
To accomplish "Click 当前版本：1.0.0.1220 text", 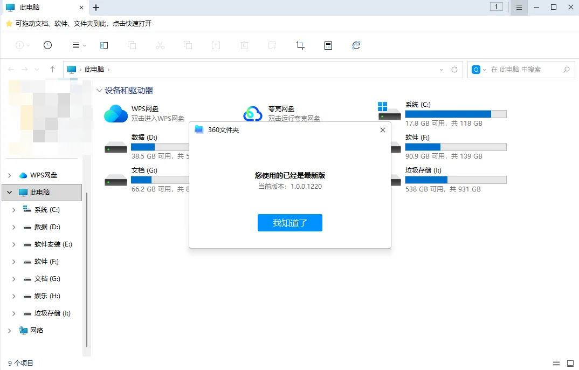I will point(290,187).
